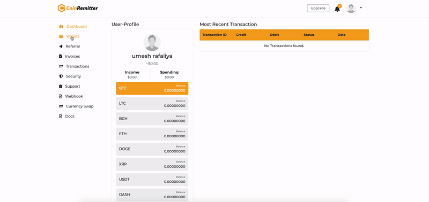429x202 pixels.
Task: Click the Transaction ID column header
Action: click(x=214, y=35)
